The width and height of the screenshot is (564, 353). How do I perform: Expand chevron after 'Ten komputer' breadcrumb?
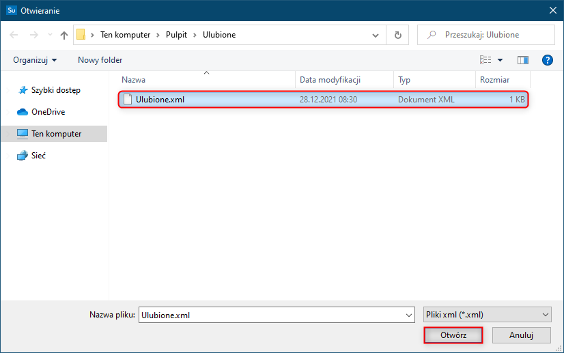(158, 35)
